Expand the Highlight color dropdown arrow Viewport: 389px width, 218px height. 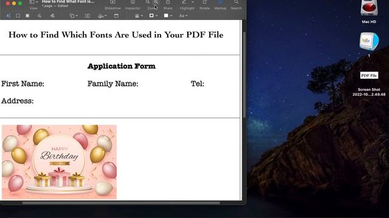pyautogui.click(x=193, y=2)
